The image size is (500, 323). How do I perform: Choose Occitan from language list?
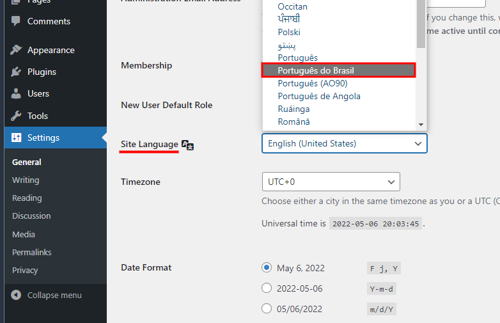(x=339, y=6)
